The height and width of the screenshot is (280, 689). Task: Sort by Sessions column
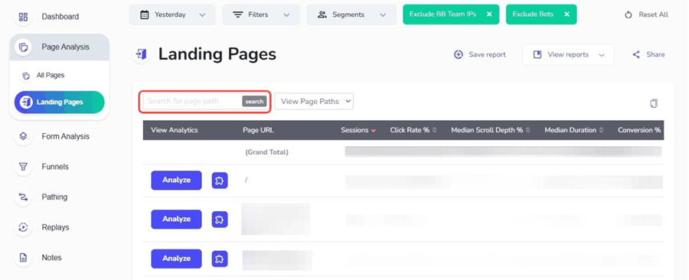[358, 130]
